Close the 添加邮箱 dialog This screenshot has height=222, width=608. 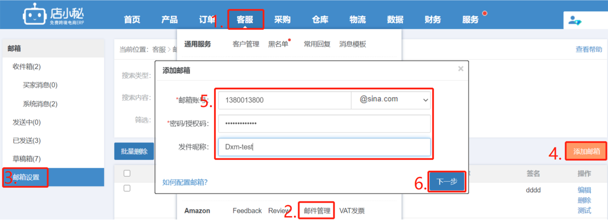[x=461, y=69]
